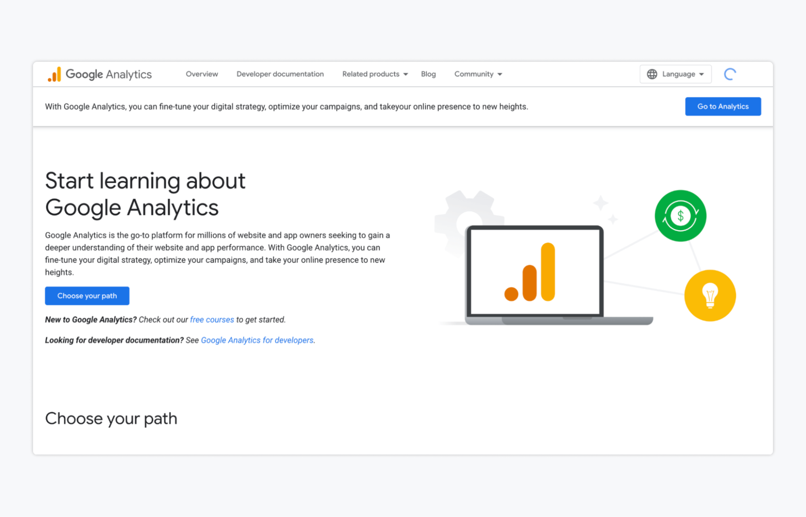Open the free courses link
Viewport: 806px width, 517px height.
click(x=212, y=320)
